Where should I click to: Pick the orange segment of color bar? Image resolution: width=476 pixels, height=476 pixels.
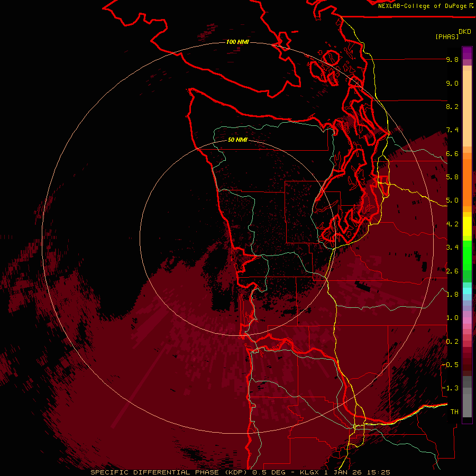pyautogui.click(x=467, y=182)
